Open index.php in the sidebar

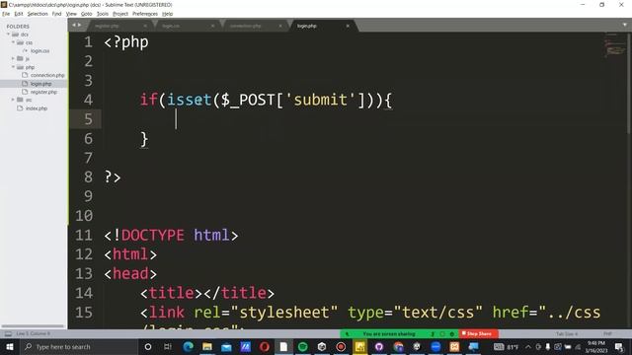coord(37,108)
